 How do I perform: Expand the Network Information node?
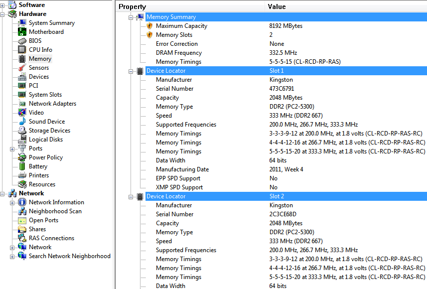point(12,202)
